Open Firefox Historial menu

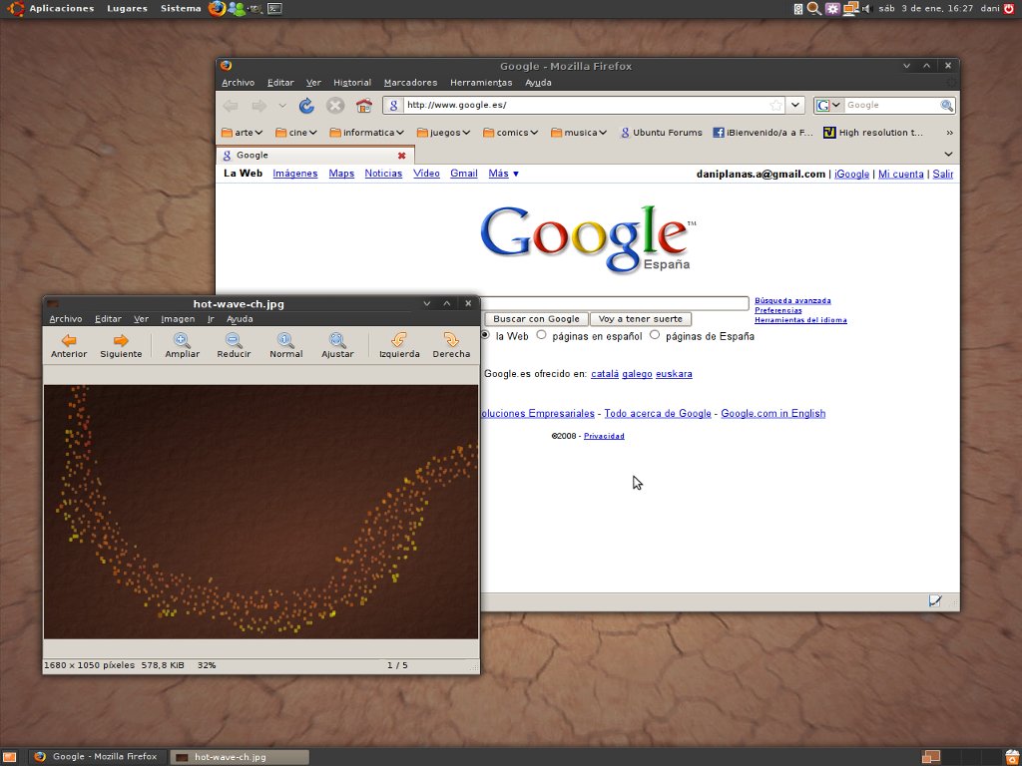coord(352,83)
